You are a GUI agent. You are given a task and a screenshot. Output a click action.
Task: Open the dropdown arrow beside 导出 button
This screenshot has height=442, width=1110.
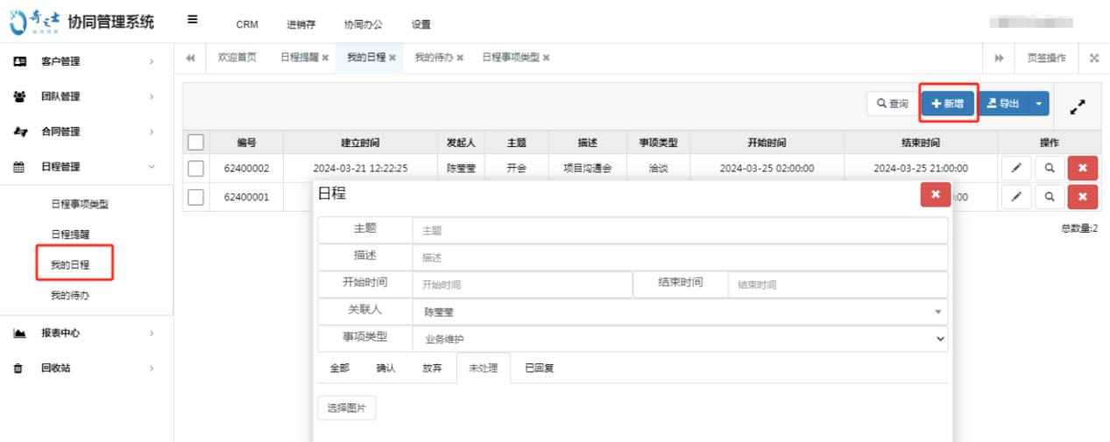coord(1038,104)
